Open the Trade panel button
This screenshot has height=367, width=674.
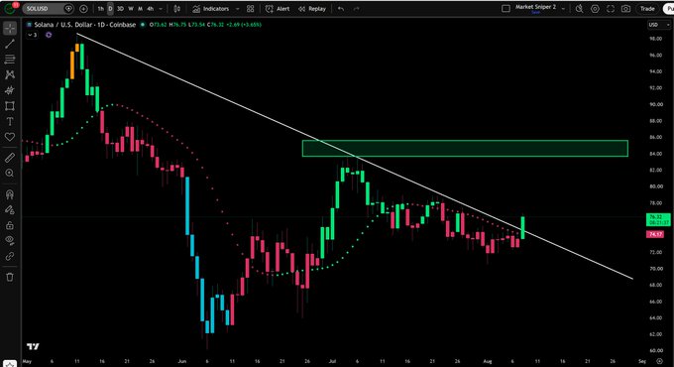[647, 9]
